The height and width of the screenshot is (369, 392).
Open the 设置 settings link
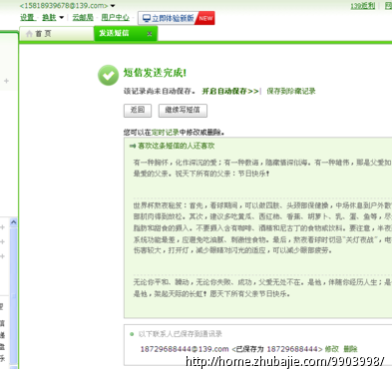[27, 17]
